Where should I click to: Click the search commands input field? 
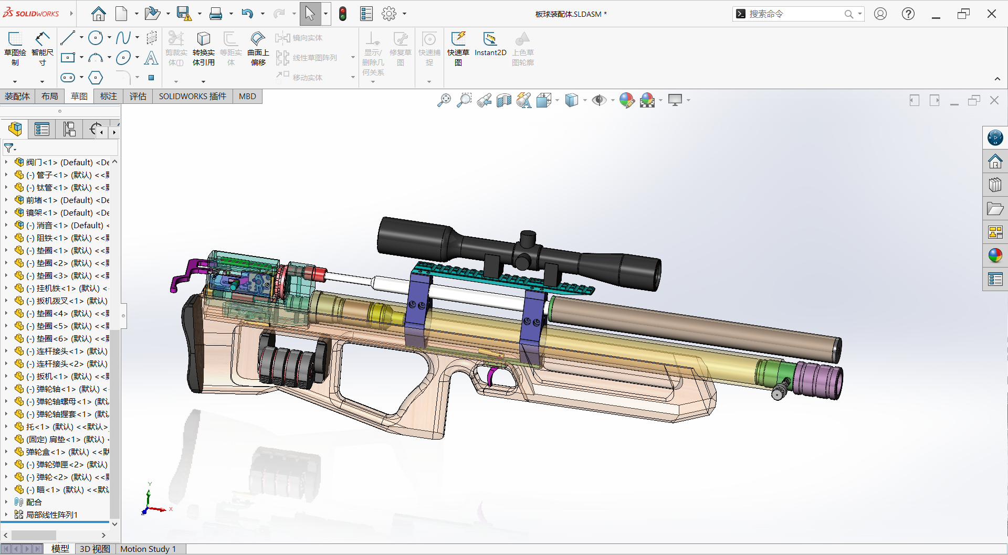[x=795, y=14]
